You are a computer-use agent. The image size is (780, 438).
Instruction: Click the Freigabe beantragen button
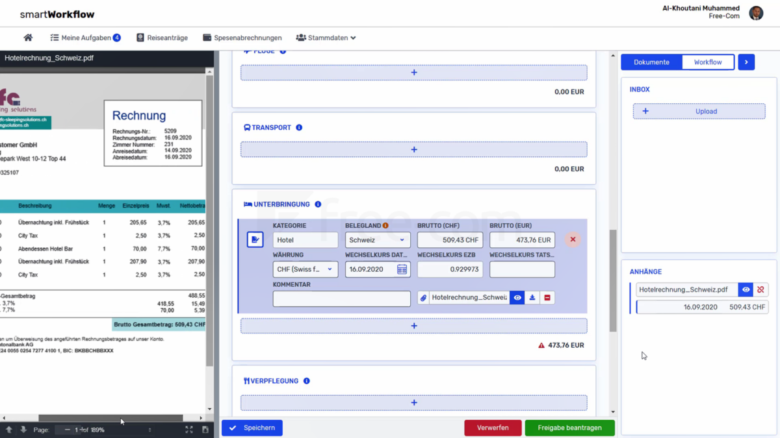570,428
